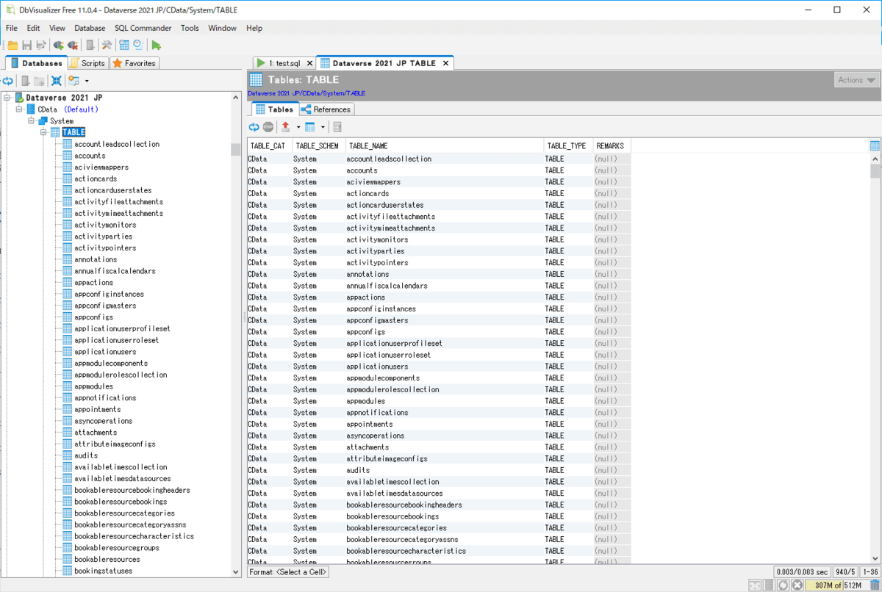882x592 pixels.
Task: Click the green run SQL Commander icon
Action: pyautogui.click(x=157, y=45)
